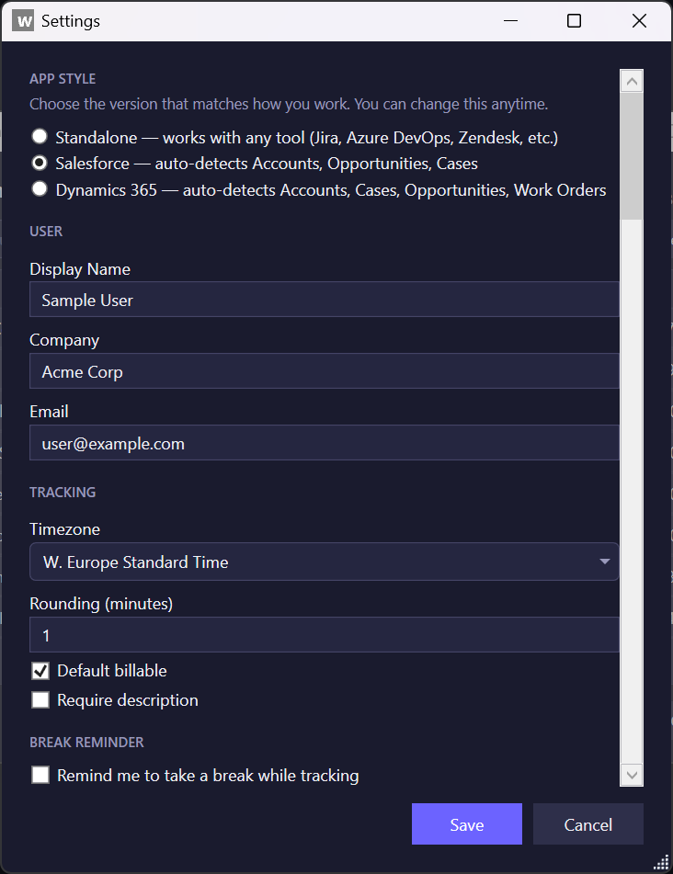Click the Rounding (minutes) label
This screenshot has height=874, width=673.
click(x=101, y=604)
